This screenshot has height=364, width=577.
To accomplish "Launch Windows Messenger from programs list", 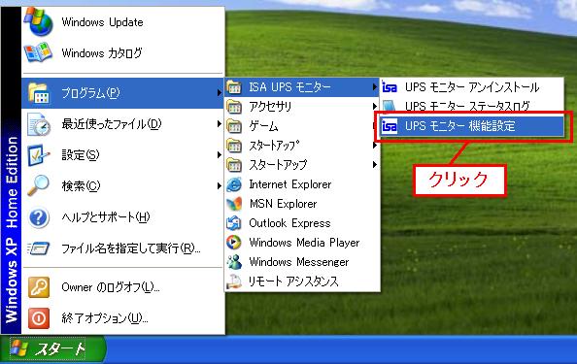I will pos(302,262).
